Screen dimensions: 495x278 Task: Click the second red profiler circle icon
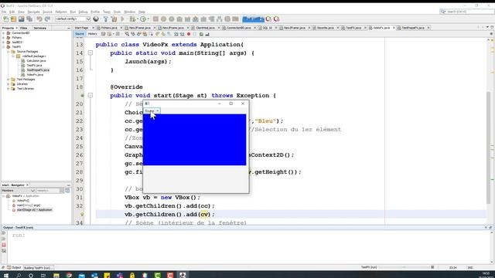277,19
